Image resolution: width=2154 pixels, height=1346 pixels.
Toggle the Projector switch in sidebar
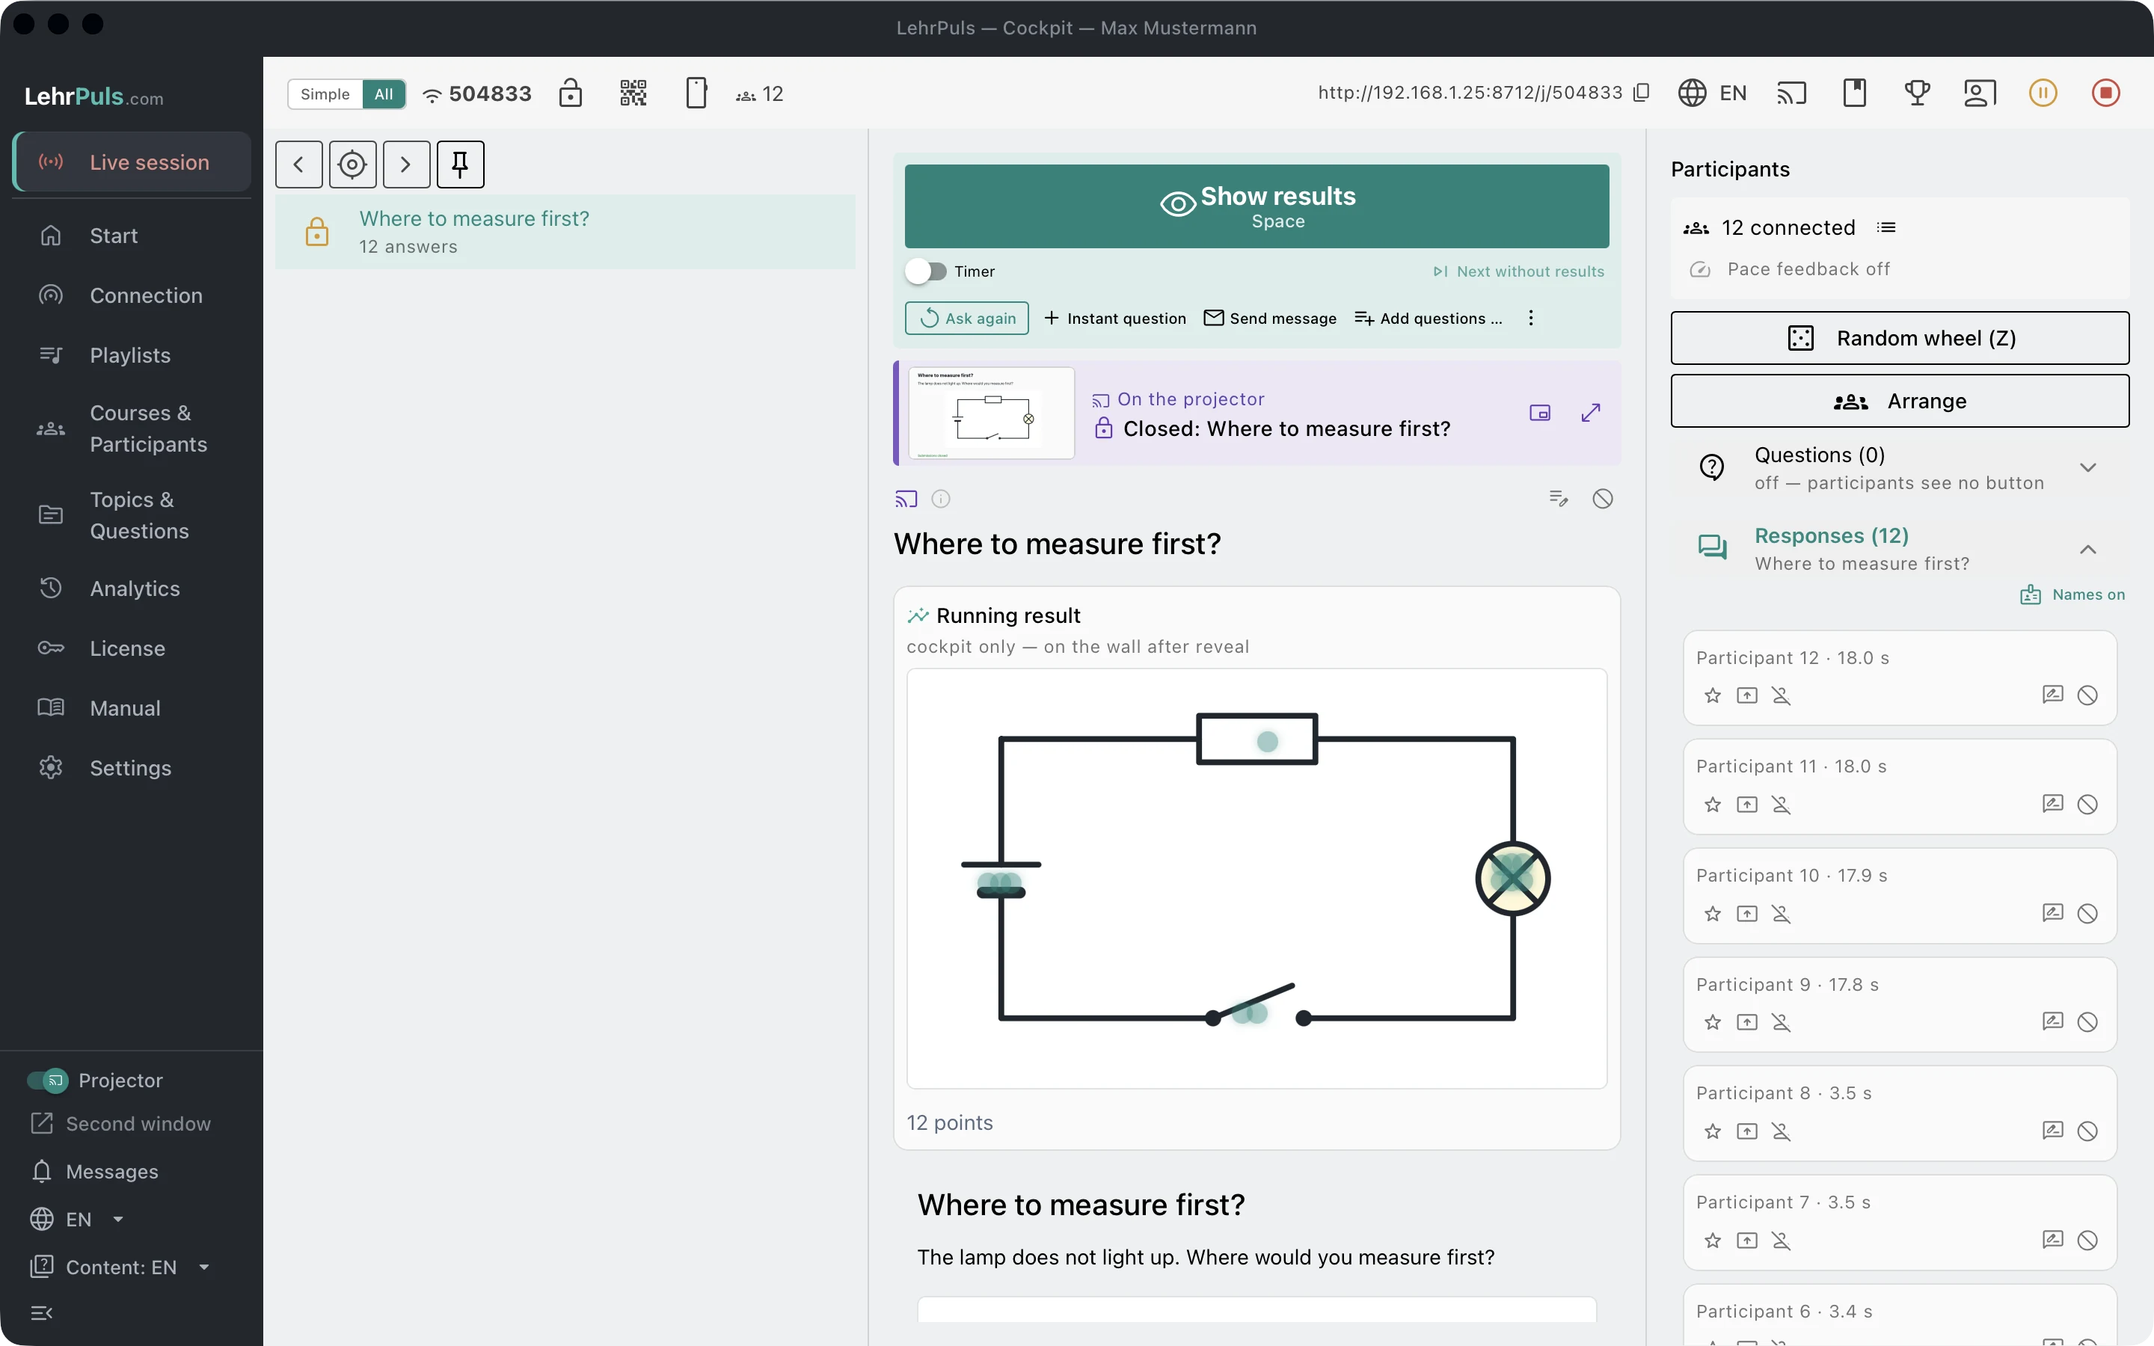pyautogui.click(x=47, y=1081)
